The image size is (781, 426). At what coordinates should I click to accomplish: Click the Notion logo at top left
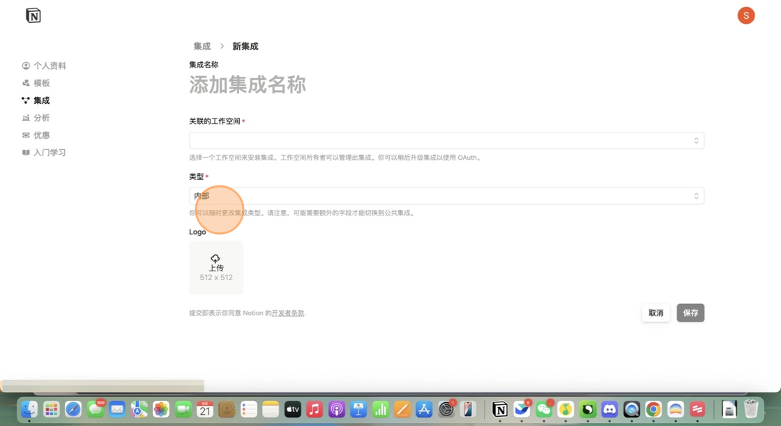pyautogui.click(x=33, y=15)
